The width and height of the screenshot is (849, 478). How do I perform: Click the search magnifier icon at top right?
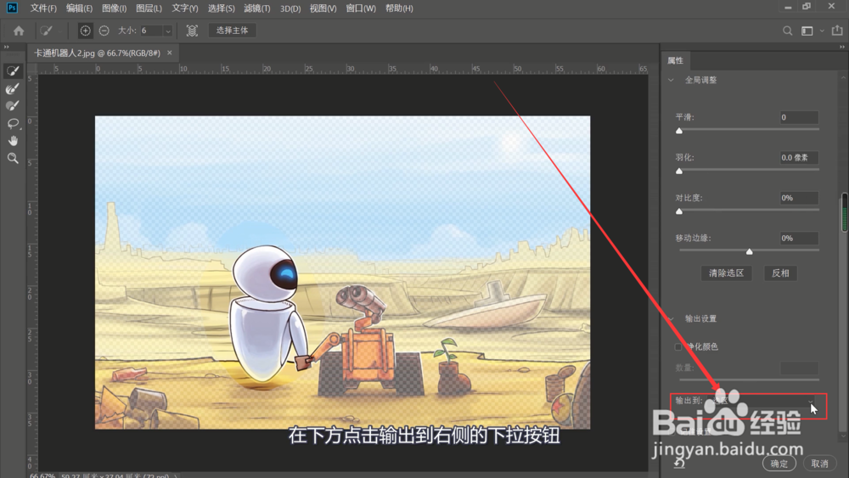(787, 31)
